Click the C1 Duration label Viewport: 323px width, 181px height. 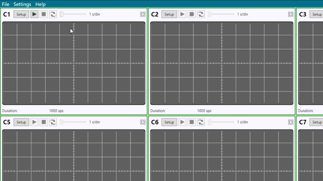click(x=10, y=111)
